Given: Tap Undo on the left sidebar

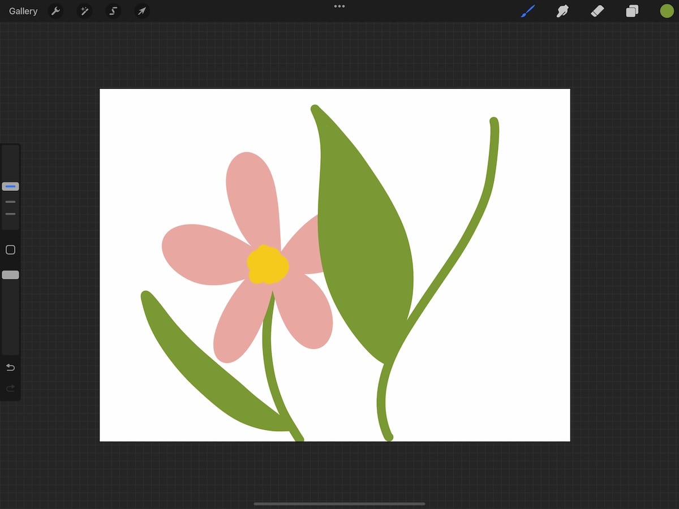Looking at the screenshot, I should (10, 367).
